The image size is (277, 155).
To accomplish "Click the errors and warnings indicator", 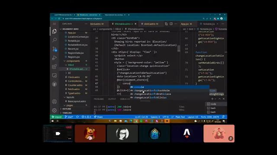I will (x=86, y=117).
